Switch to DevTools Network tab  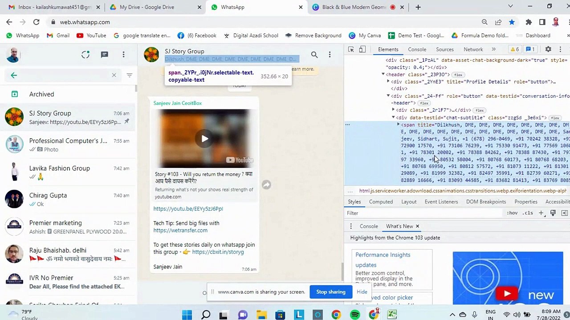[x=473, y=49]
